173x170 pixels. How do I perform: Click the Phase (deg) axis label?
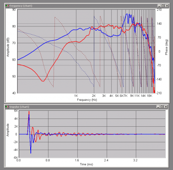(167, 47)
